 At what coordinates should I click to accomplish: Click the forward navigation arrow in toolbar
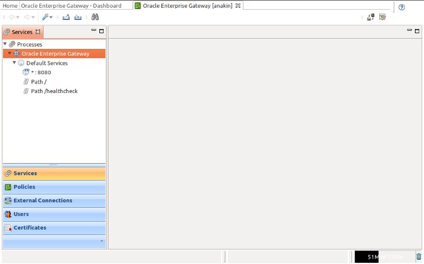click(27, 18)
